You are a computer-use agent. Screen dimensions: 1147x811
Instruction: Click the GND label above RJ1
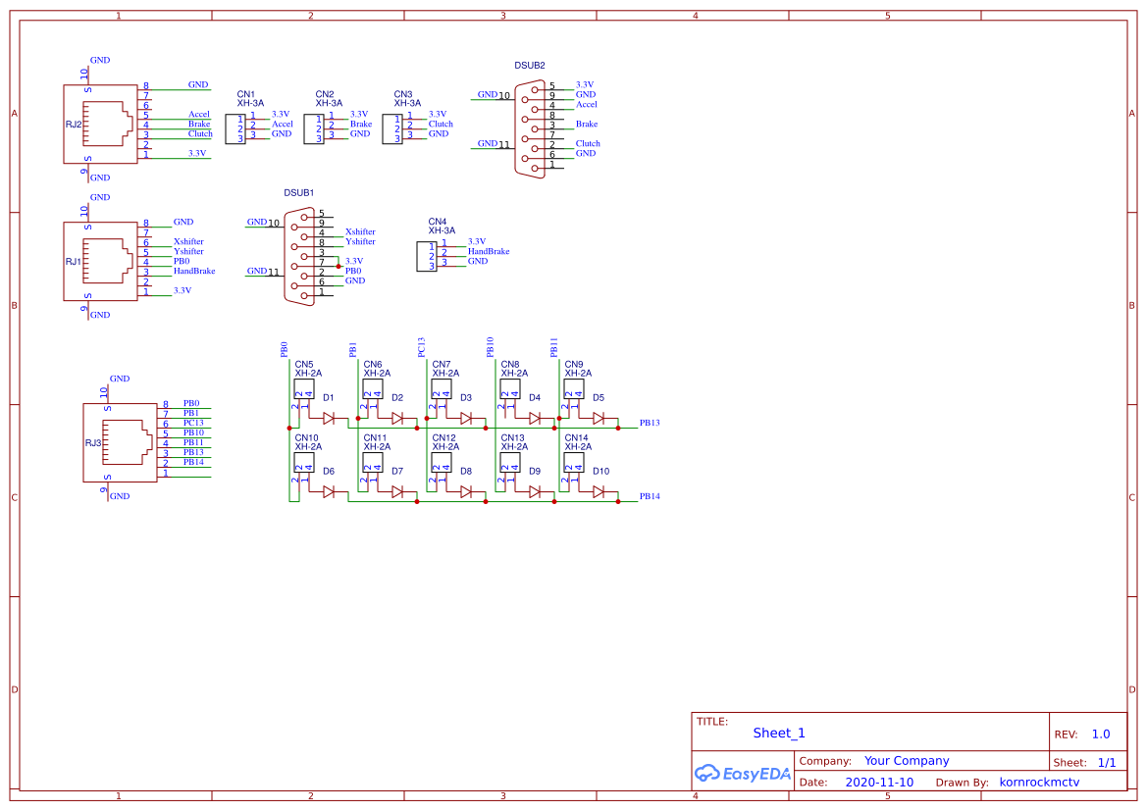tap(99, 196)
